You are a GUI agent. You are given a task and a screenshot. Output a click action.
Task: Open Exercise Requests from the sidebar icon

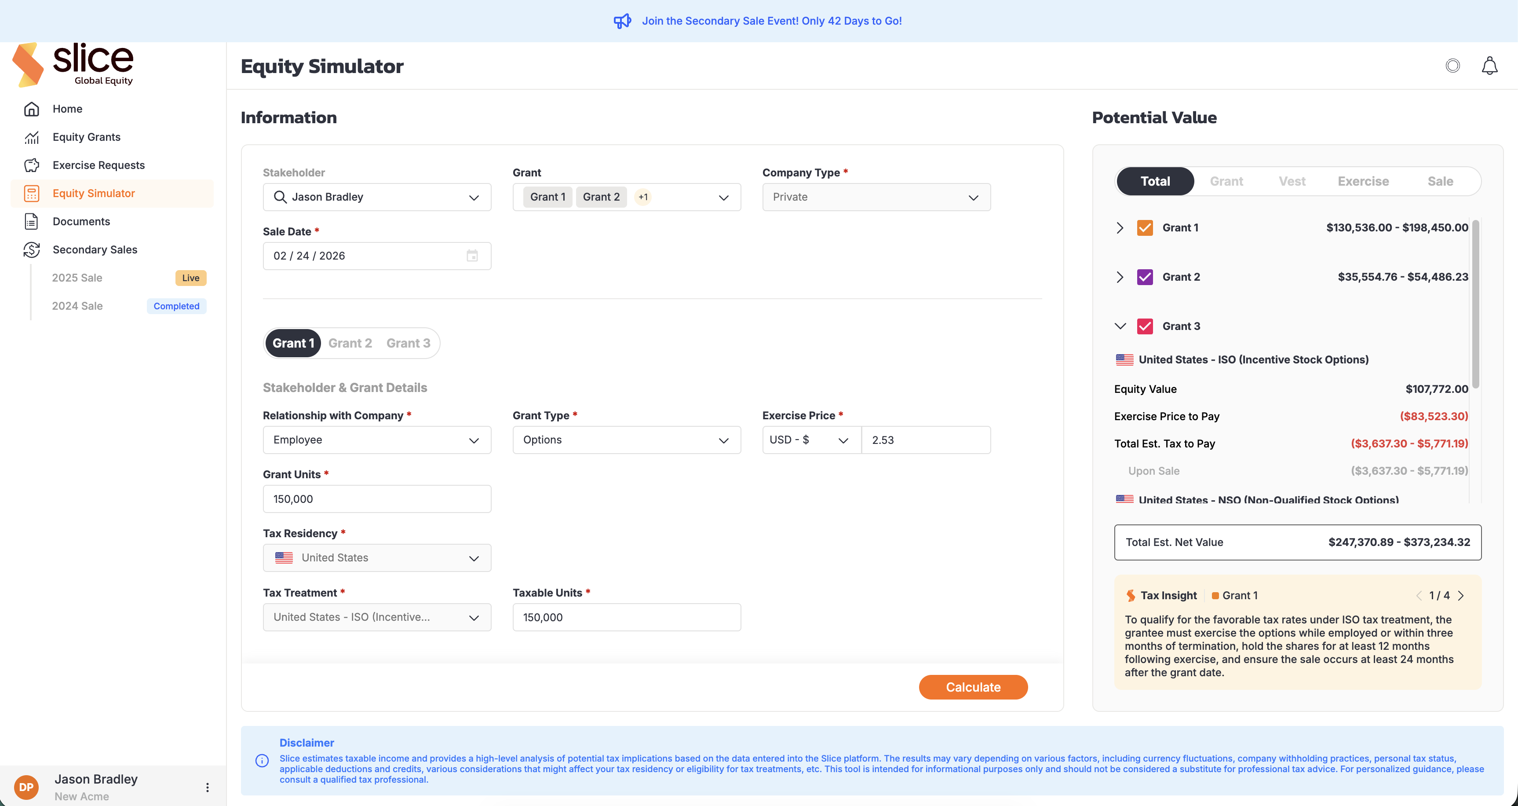(x=32, y=165)
